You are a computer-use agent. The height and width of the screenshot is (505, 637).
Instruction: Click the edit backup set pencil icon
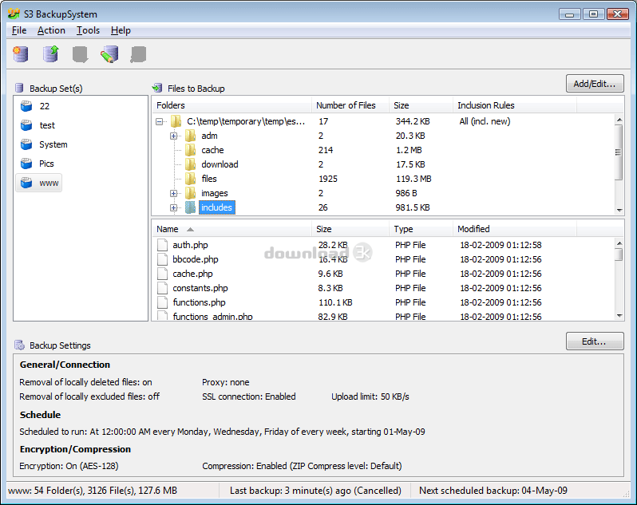109,54
